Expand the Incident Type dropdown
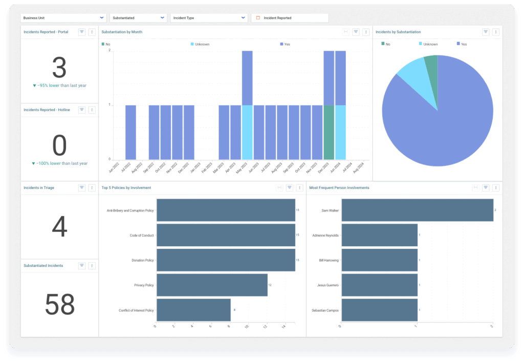The height and width of the screenshot is (361, 524). (209, 18)
